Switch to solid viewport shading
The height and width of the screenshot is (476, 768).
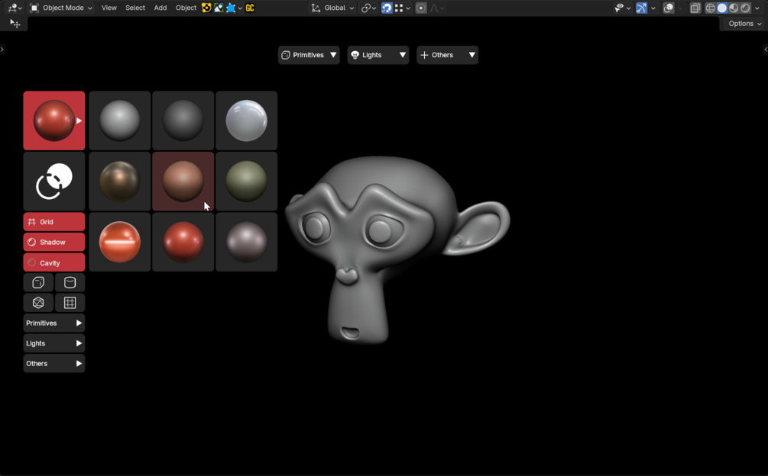(722, 8)
